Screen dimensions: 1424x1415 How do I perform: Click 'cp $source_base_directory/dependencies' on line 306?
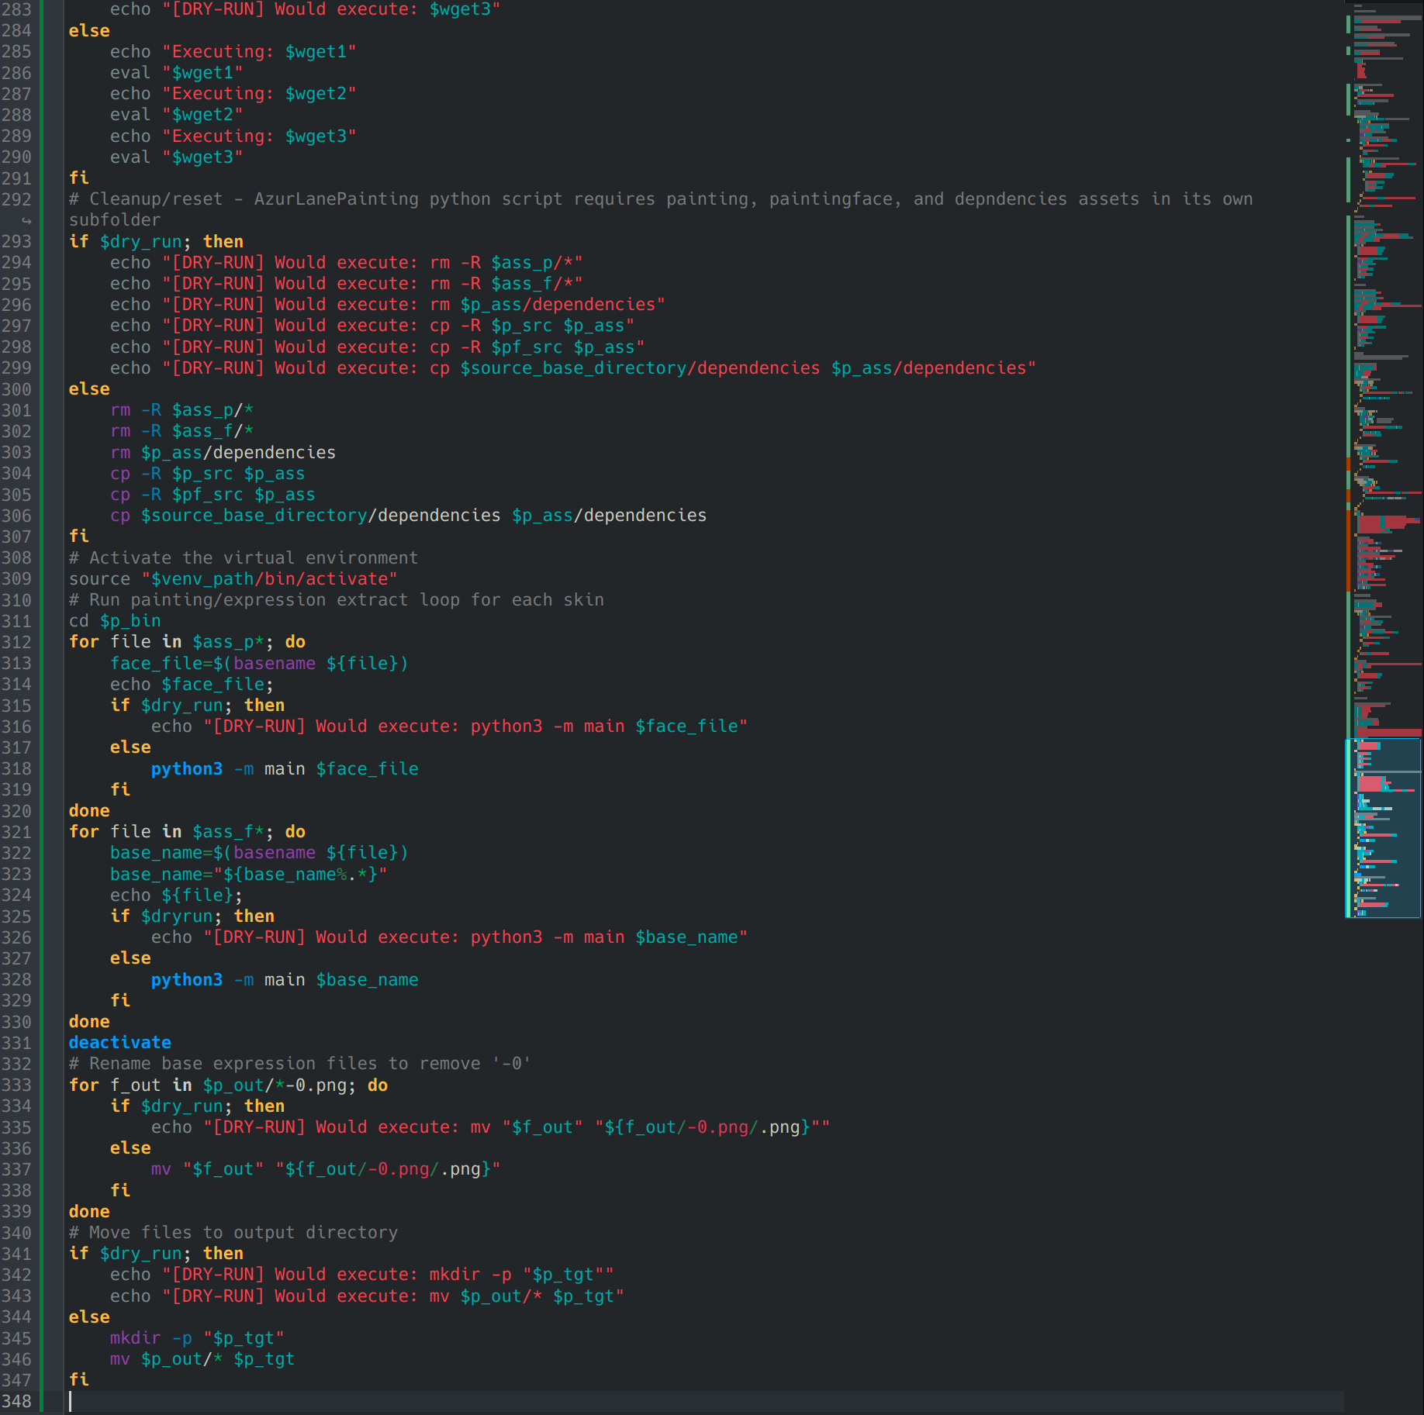[x=408, y=516]
